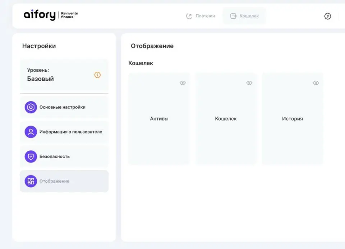Screen dimensions: 345x249
Task: Click the Кошелек section subheading
Action: tap(141, 63)
